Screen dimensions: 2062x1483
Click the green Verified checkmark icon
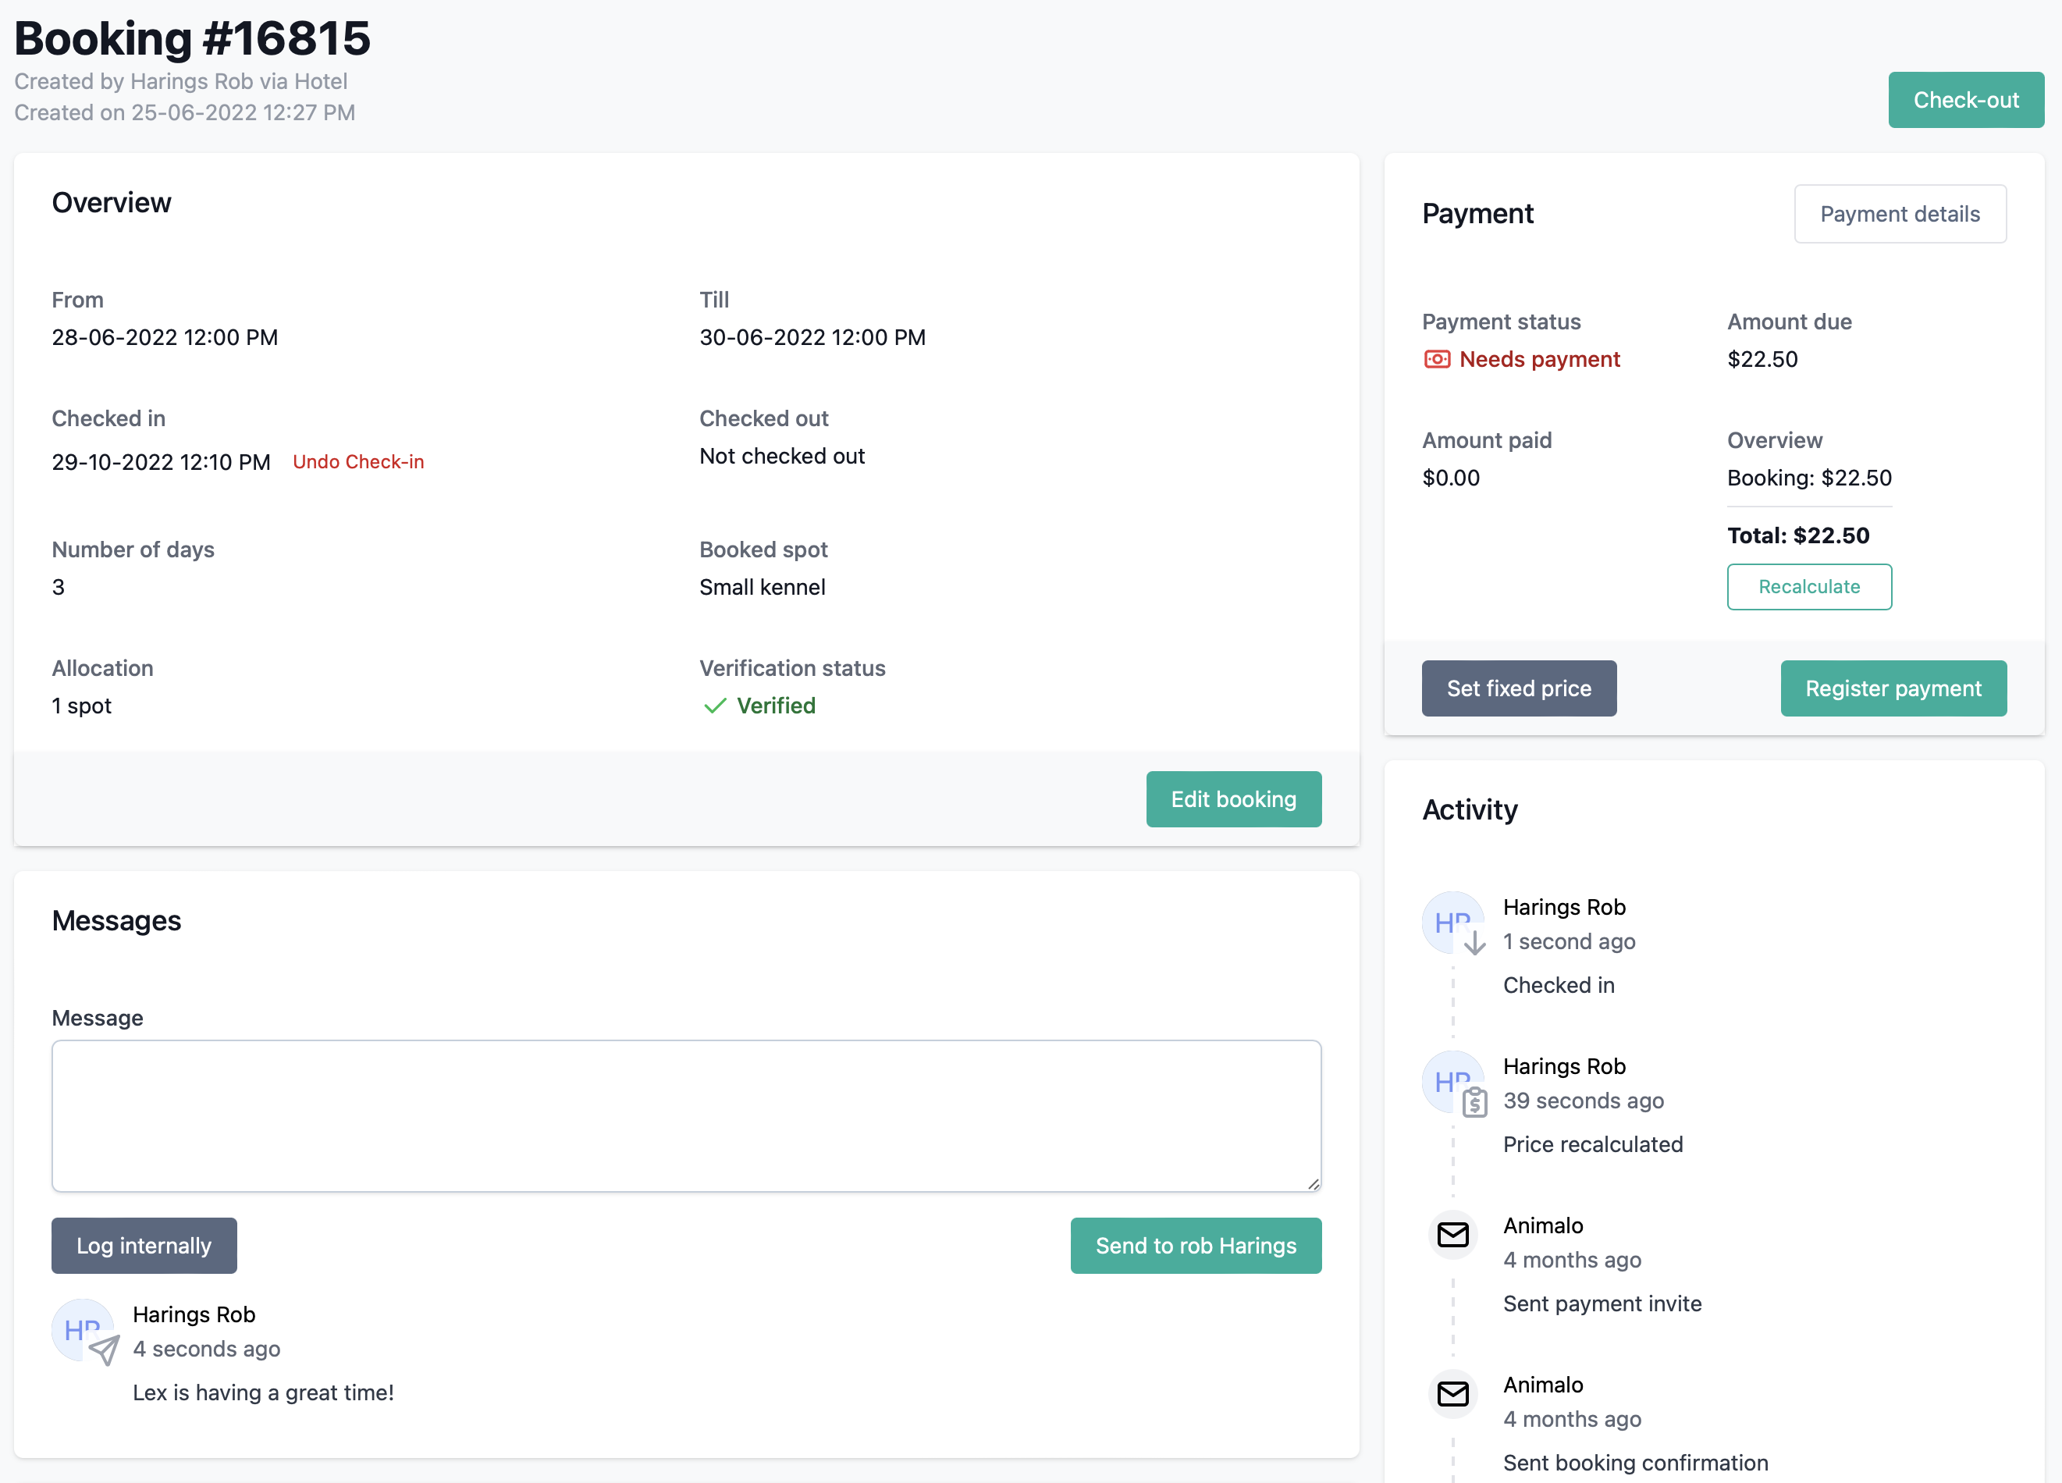coord(716,706)
